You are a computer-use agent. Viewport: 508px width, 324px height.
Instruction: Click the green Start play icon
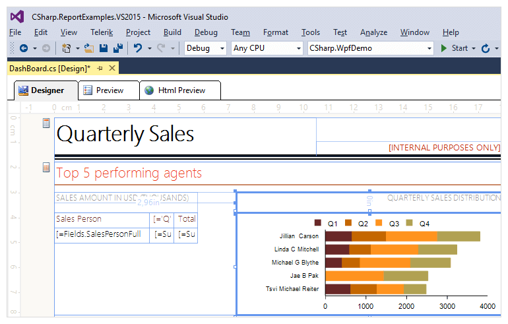click(x=443, y=48)
